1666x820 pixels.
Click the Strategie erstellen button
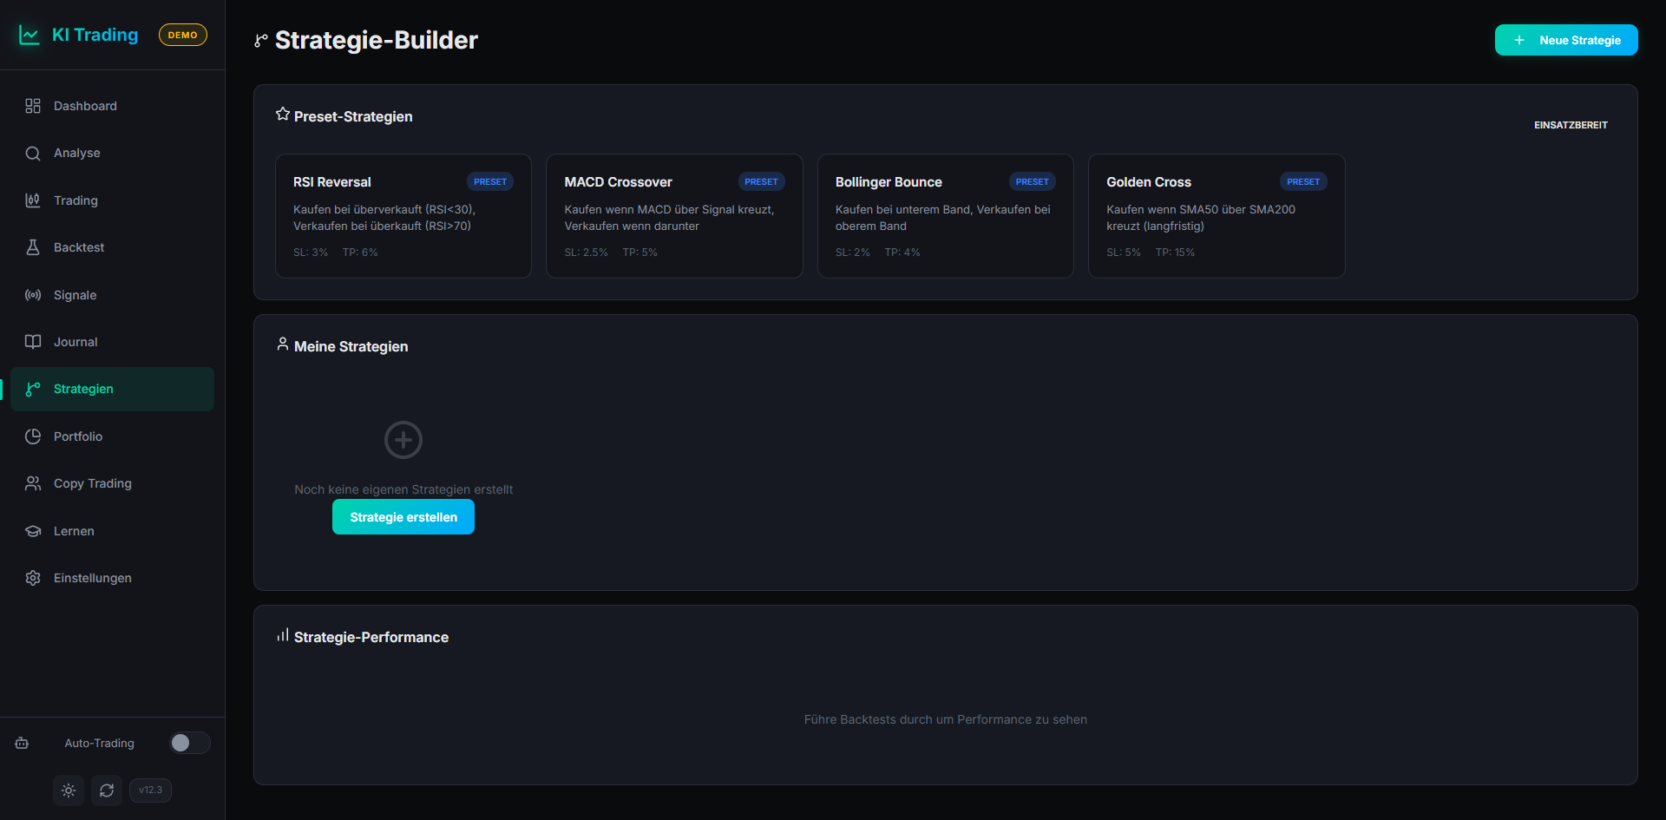403,517
